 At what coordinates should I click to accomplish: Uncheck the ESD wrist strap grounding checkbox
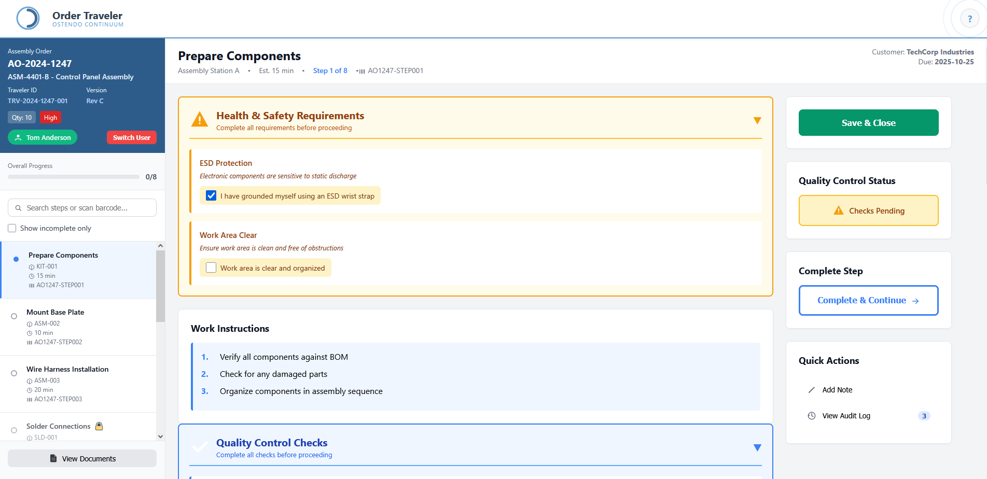tap(211, 195)
